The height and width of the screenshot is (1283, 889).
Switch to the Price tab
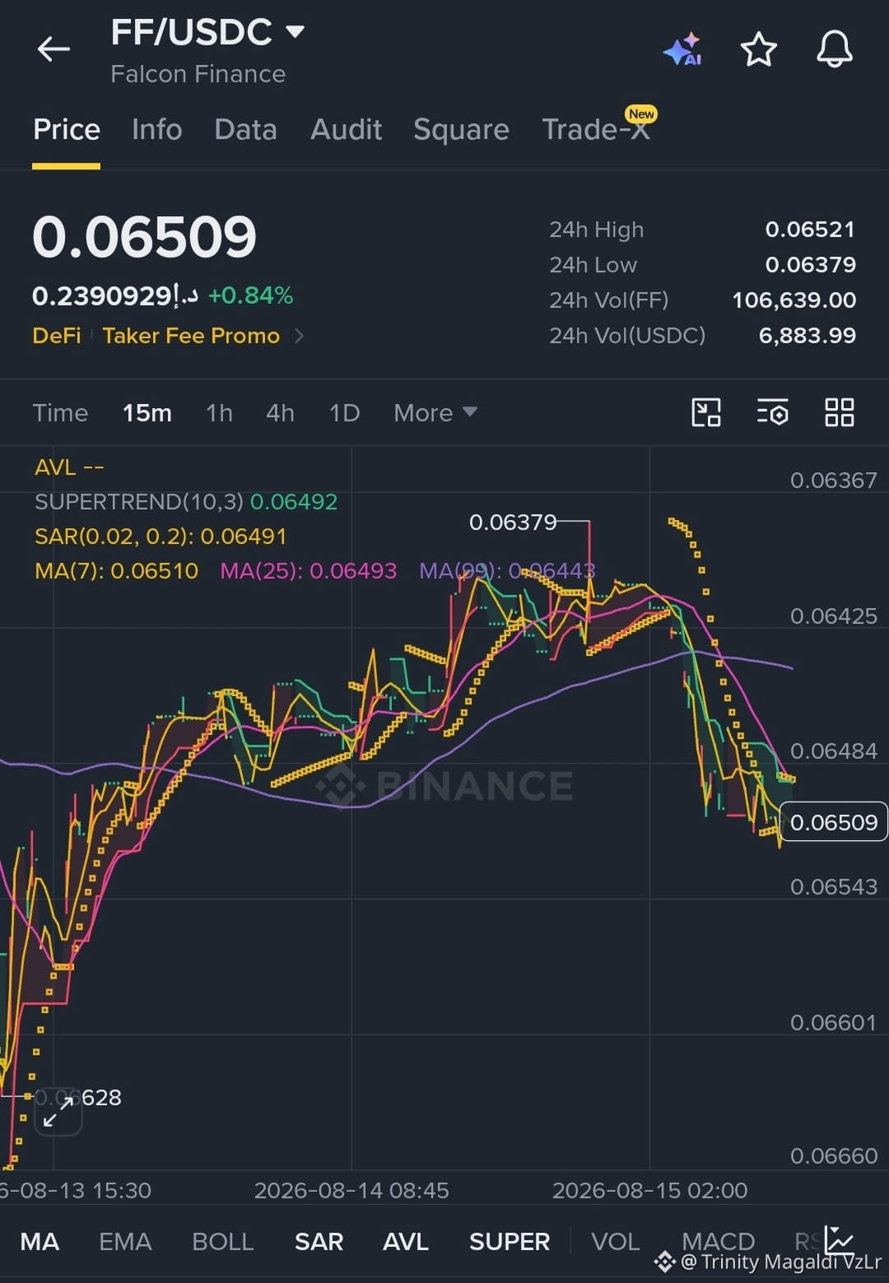[x=67, y=129]
